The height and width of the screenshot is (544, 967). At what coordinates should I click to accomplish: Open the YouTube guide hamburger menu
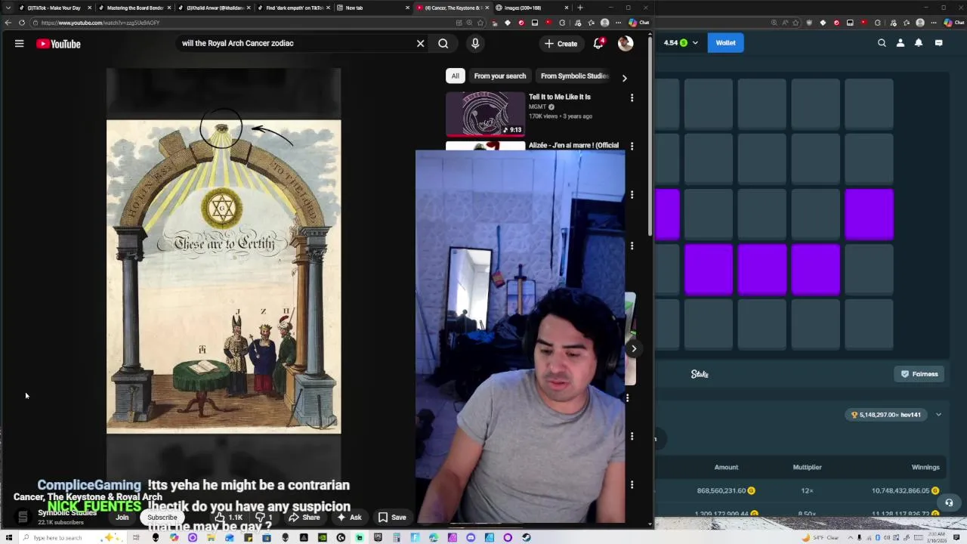20,44
